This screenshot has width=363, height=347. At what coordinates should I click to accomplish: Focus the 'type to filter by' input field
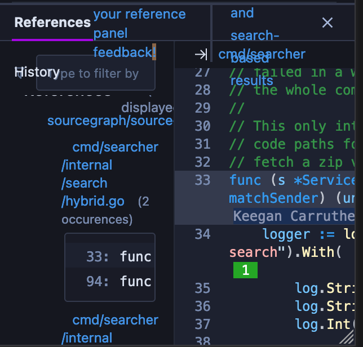(96, 73)
